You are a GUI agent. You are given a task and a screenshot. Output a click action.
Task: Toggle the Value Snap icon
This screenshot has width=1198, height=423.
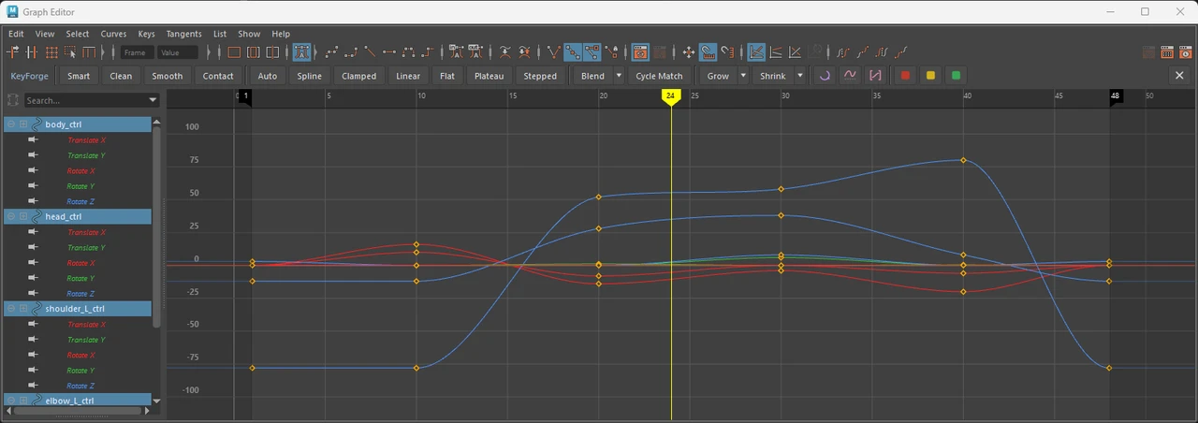(726, 52)
